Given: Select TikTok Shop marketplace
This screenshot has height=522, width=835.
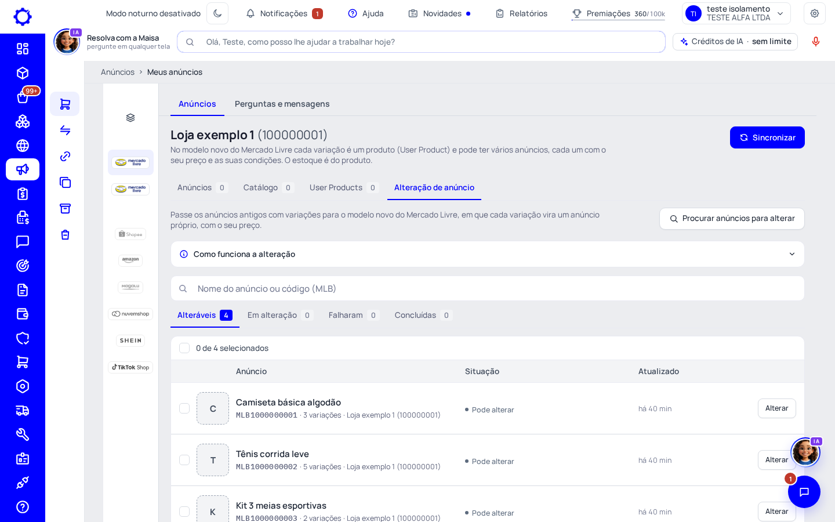Looking at the screenshot, I should (130, 367).
